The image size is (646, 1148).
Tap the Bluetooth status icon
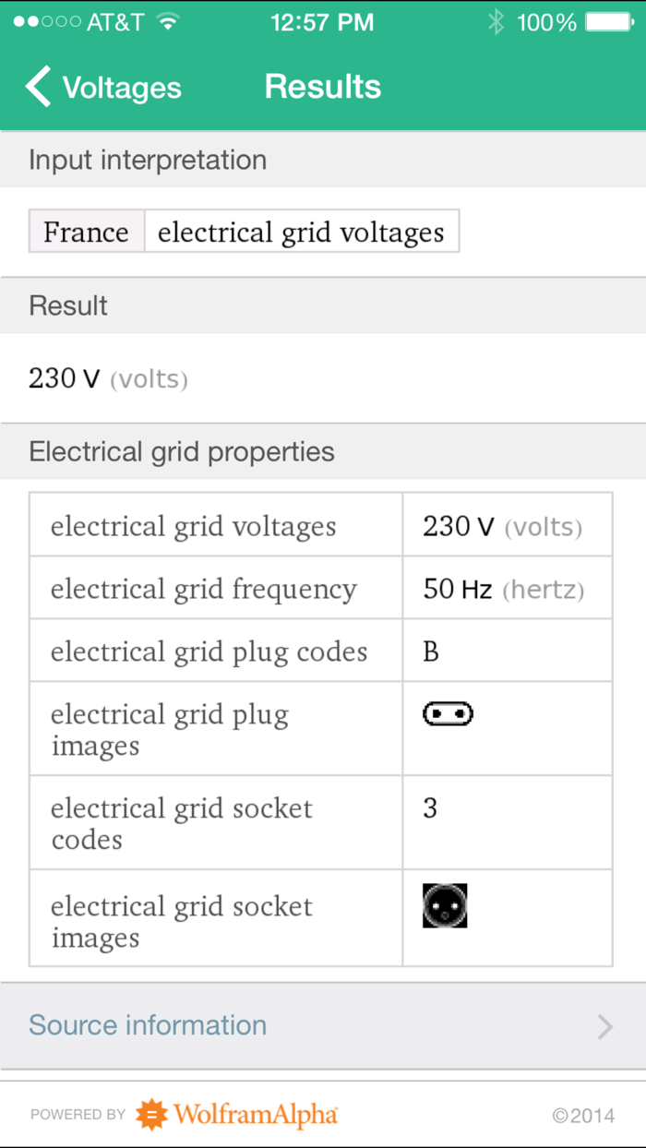tap(496, 22)
